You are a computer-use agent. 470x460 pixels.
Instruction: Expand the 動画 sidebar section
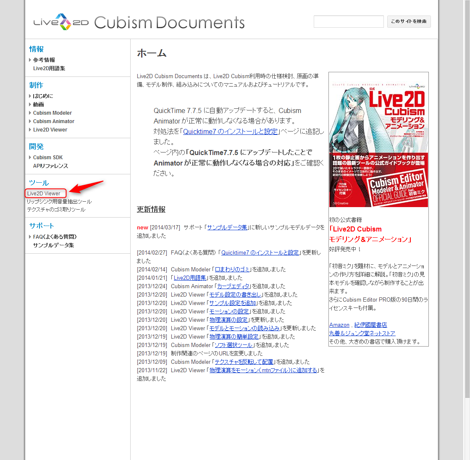tap(30, 104)
